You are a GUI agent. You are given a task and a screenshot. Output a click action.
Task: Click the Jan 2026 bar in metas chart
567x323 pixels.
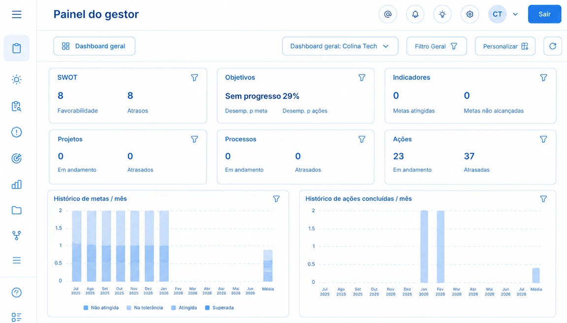pos(164,246)
